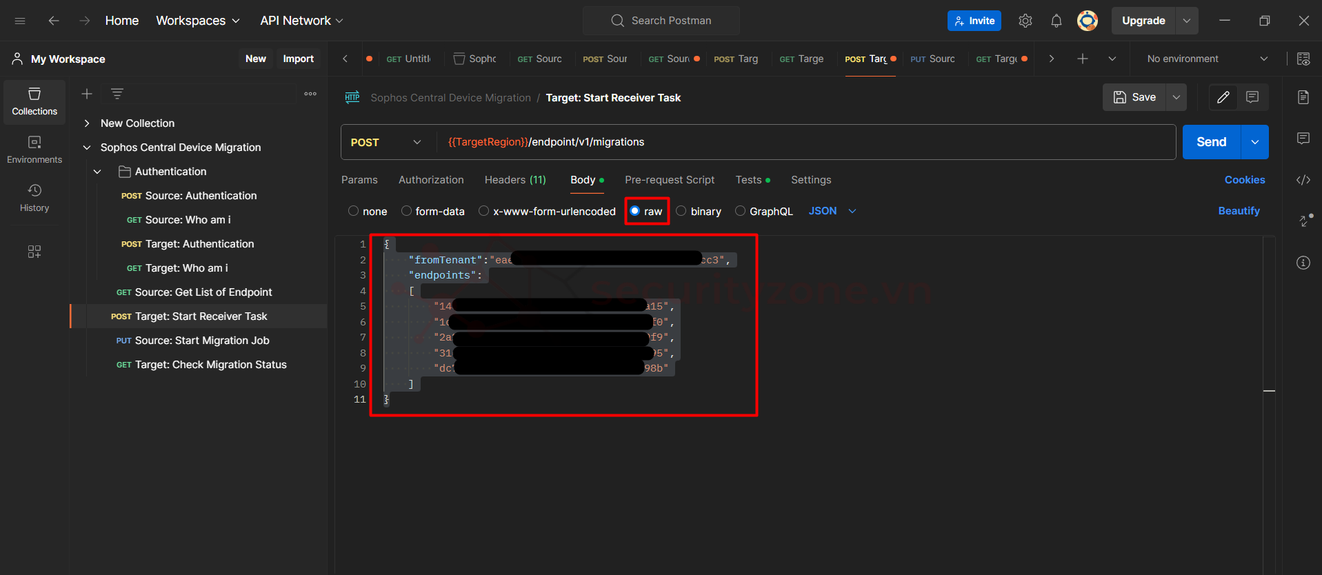Switch to the Settings tab
Image resolution: width=1322 pixels, height=575 pixels.
(x=811, y=180)
